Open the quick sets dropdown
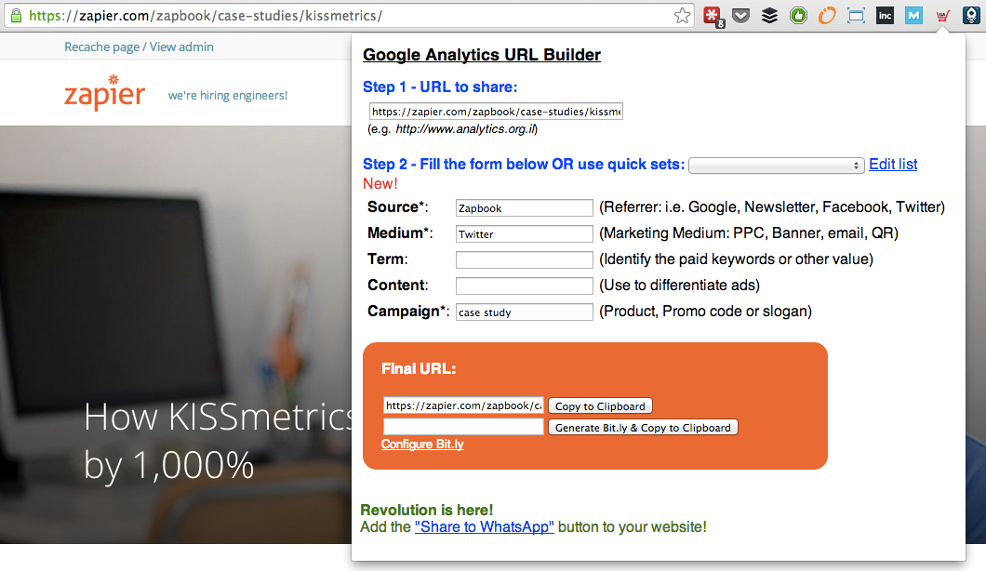Image resolution: width=986 pixels, height=571 pixels. 777,166
